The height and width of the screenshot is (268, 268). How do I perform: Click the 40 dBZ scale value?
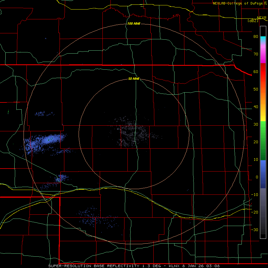coord(256,107)
